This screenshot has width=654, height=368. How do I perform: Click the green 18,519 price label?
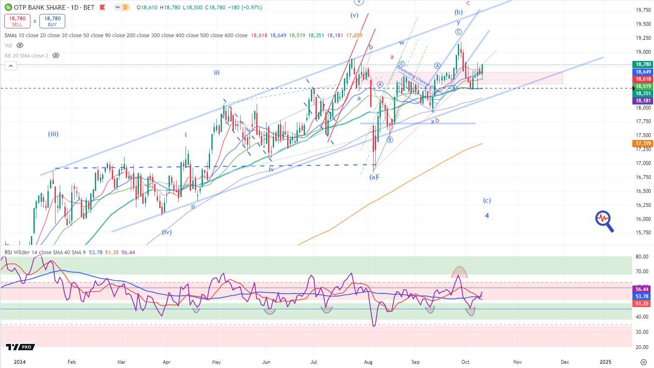coord(643,86)
